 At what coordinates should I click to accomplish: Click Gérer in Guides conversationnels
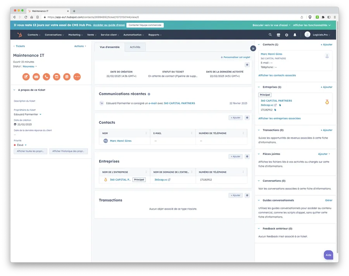point(328,200)
